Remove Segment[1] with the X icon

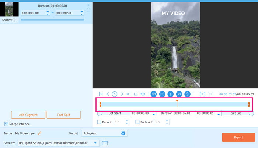click(88, 5)
